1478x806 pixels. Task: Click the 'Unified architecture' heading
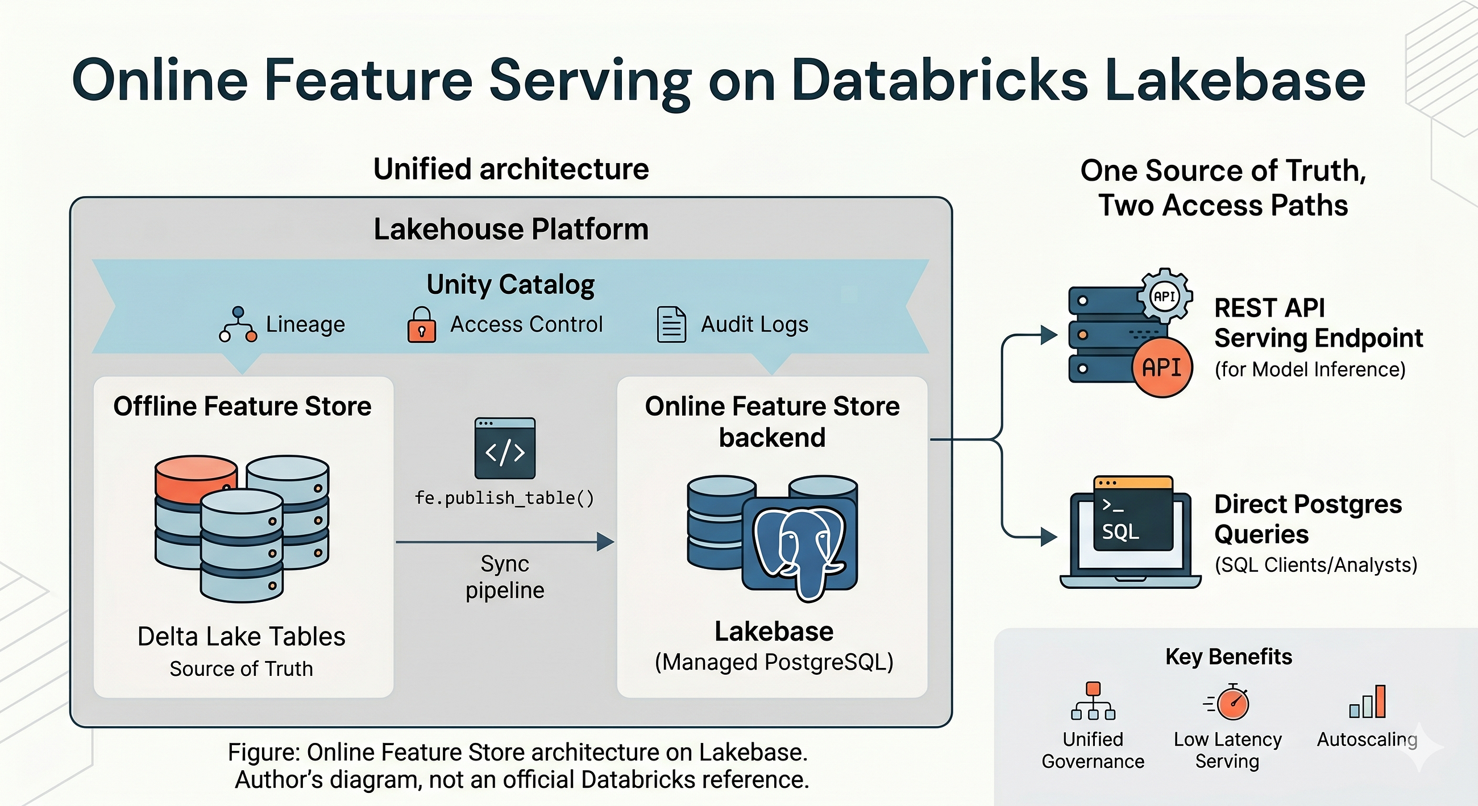511,169
